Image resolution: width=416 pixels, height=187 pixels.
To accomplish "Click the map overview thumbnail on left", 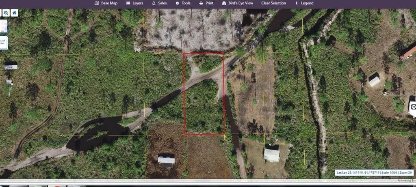I will [x=4, y=26].
